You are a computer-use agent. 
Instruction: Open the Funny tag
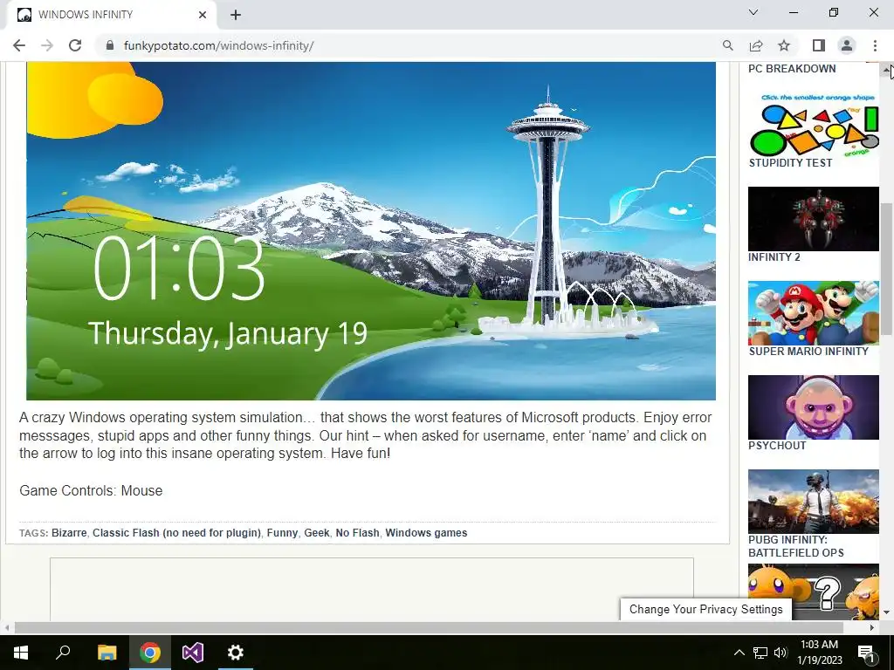point(282,533)
